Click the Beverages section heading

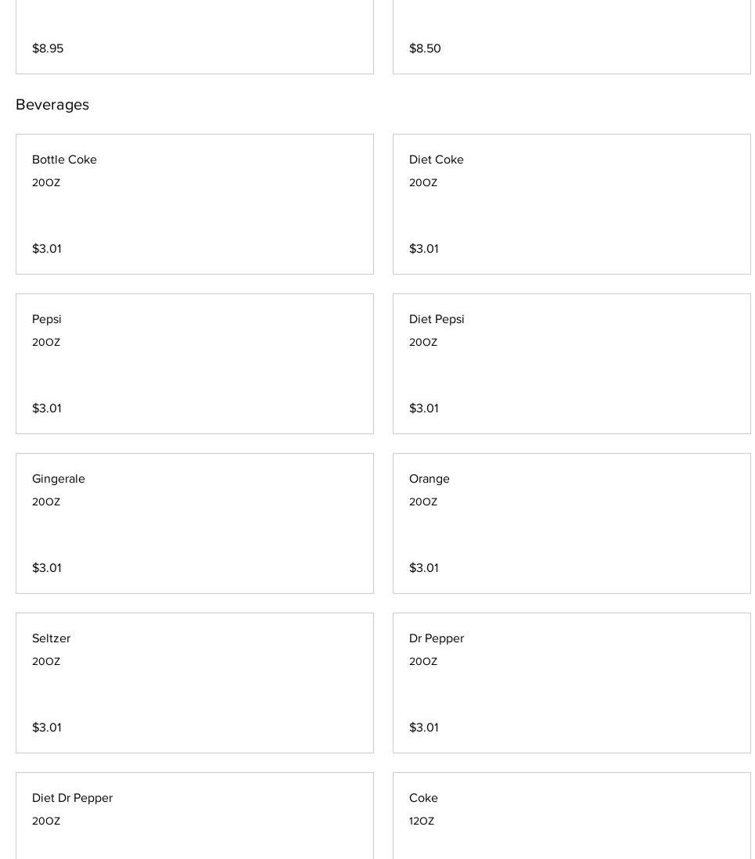point(52,104)
